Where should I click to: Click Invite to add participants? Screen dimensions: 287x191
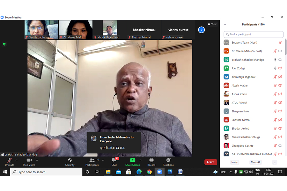[x=234, y=162]
